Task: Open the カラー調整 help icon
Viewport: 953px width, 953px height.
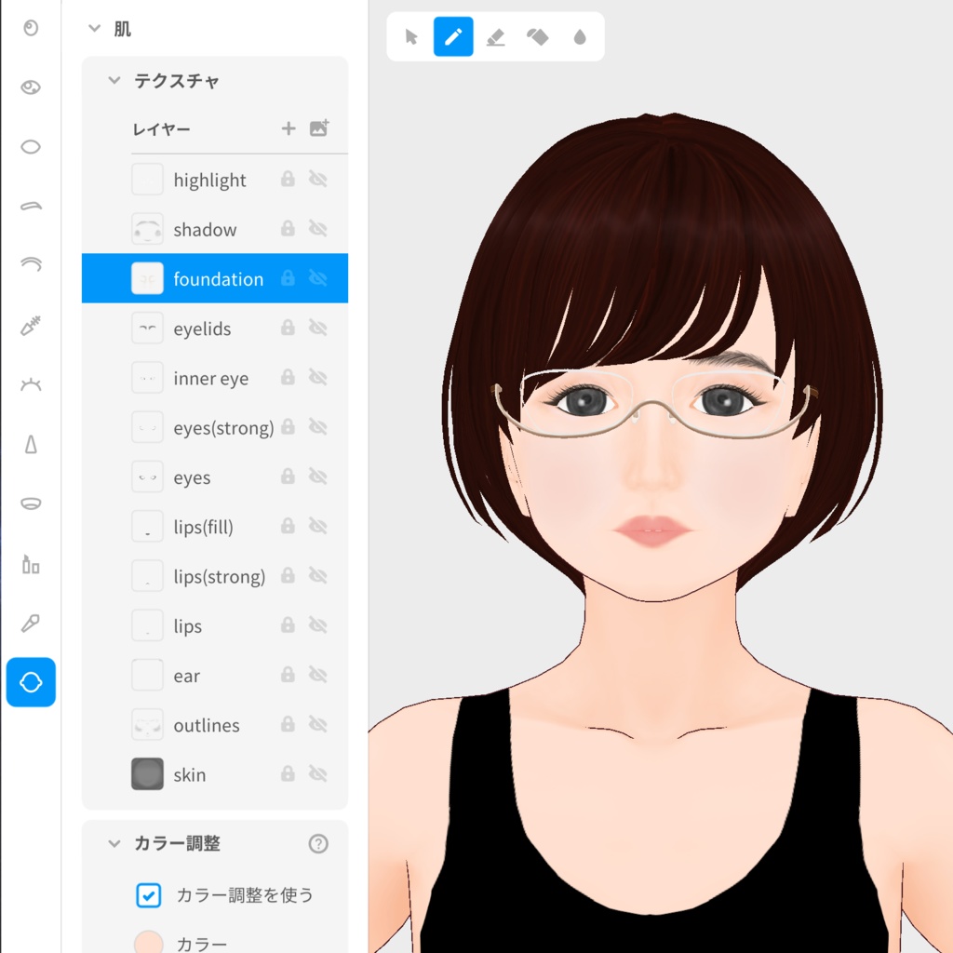Action: pyautogui.click(x=318, y=843)
